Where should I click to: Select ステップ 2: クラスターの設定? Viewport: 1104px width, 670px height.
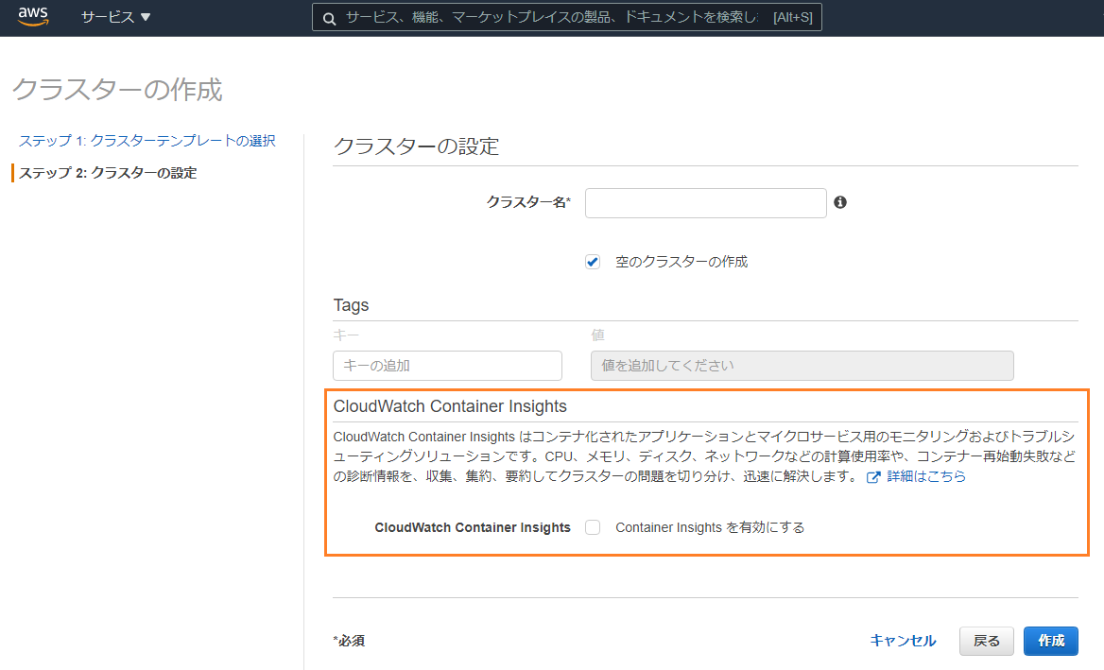pos(107,173)
